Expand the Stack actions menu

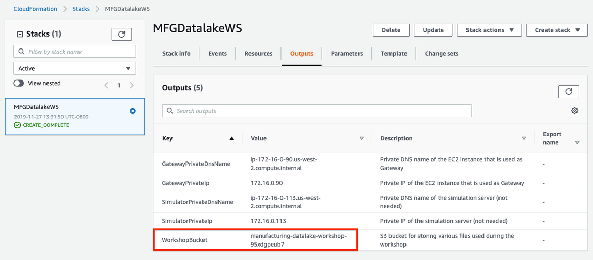(x=489, y=30)
